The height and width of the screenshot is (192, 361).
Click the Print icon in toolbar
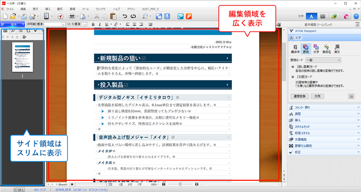click(x=71, y=16)
